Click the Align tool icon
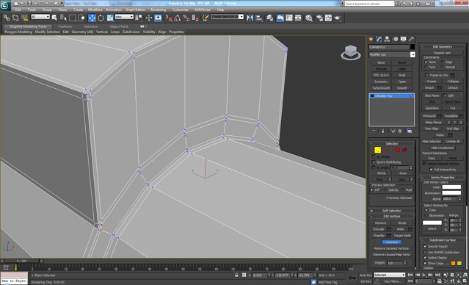The image size is (469, 285). (x=259, y=18)
